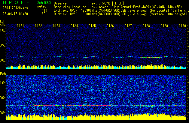Select the Rch 0.9 kHz axis label
The width and height of the screenshot is (189, 123).
(x=2, y=97)
